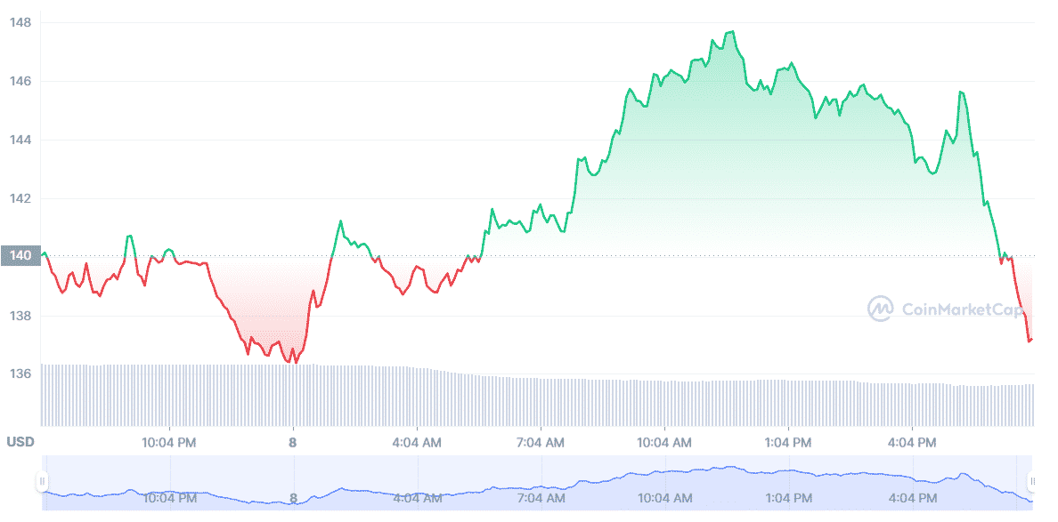Click the highlighted 140 baseline price label
This screenshot has width=1058, height=522.
pos(20,256)
